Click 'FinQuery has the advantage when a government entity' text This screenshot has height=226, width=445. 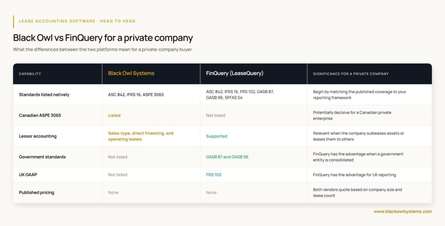[358, 157]
